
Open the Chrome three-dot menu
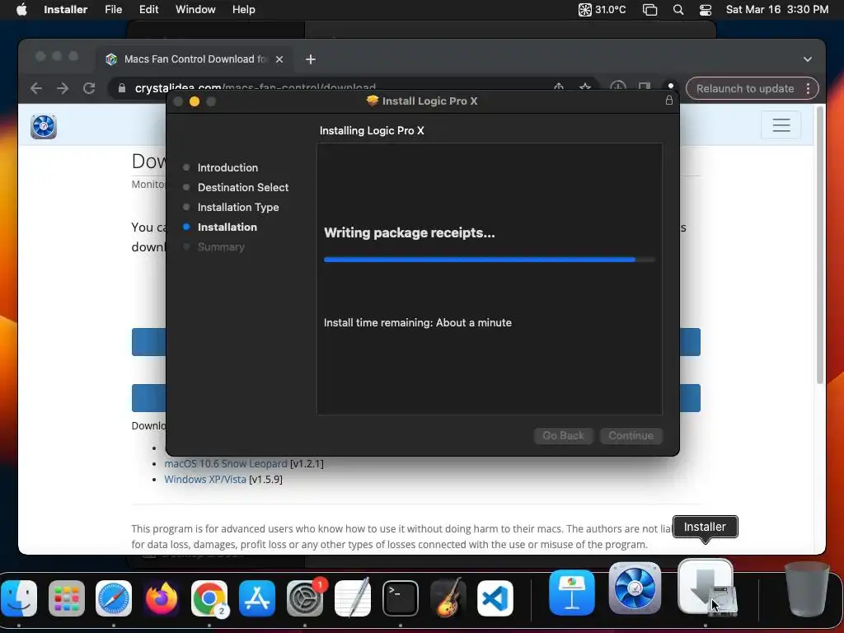pyautogui.click(x=808, y=88)
